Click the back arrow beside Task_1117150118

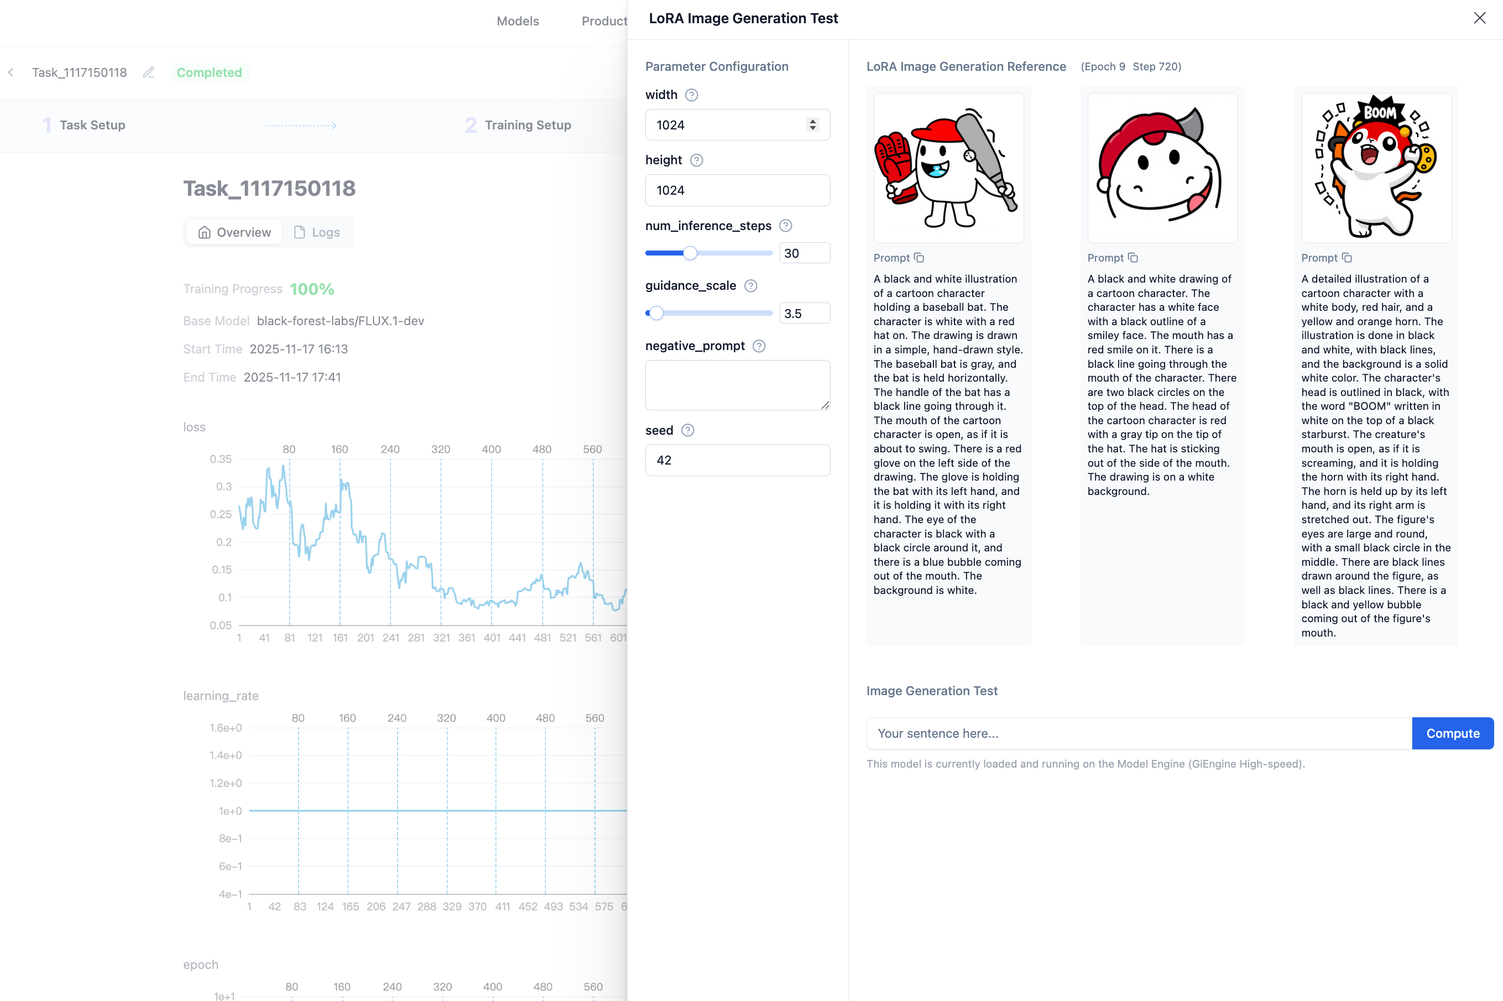click(x=11, y=72)
